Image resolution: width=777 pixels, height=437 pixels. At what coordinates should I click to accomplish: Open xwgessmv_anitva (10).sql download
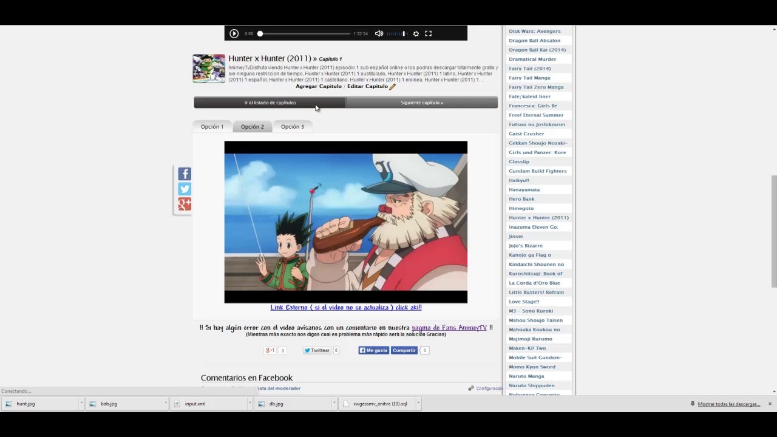[377, 404]
